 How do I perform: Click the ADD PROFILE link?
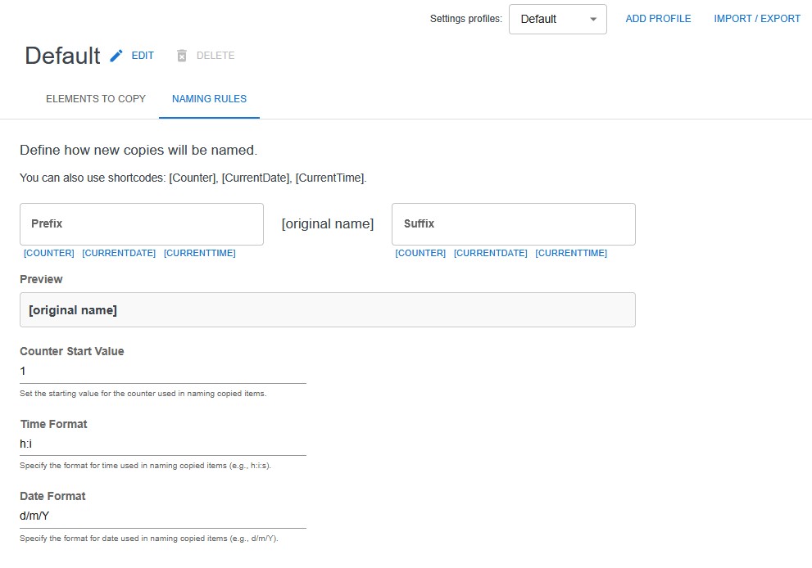[658, 18]
